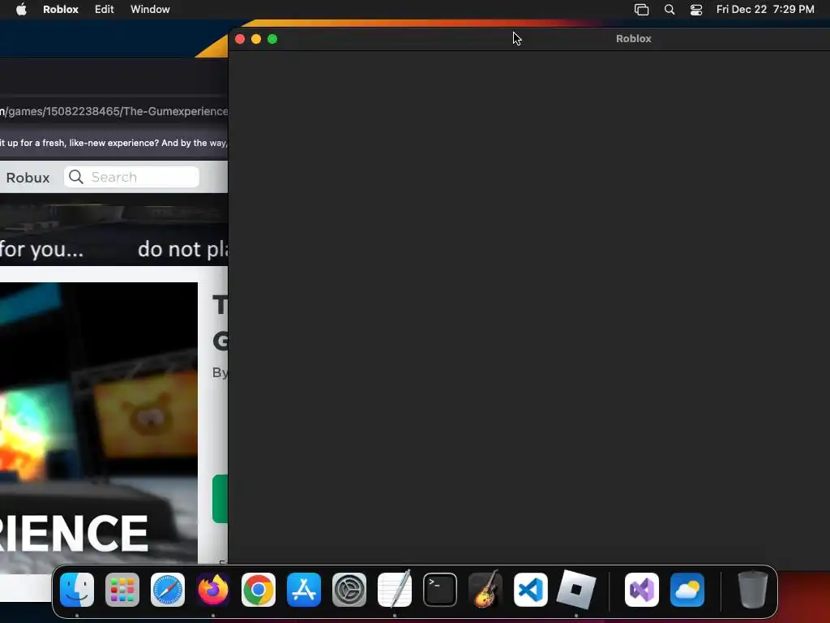Click the Robux link in browser

[28, 178]
